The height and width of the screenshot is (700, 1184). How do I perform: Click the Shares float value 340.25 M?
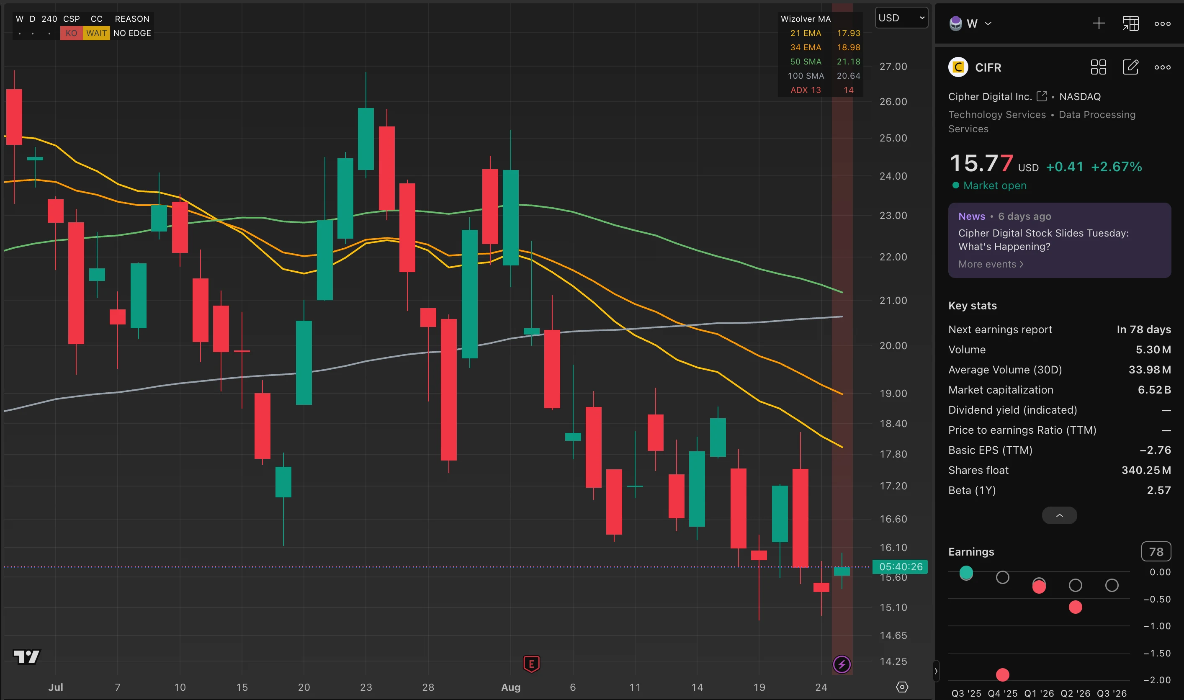[x=1146, y=470]
